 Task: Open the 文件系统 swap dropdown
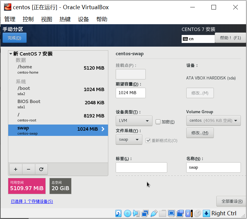tap(129, 140)
